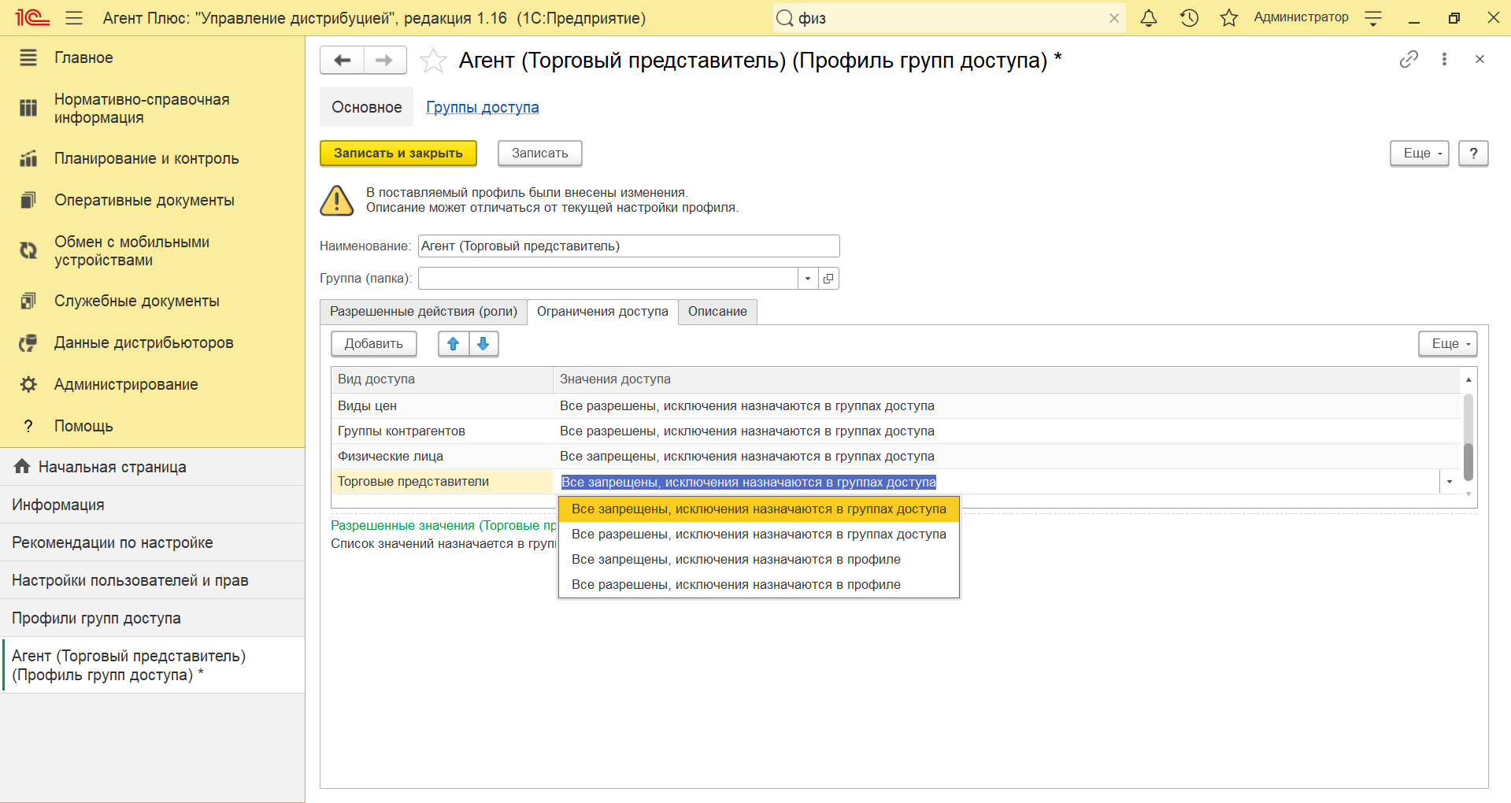Open notifications bell icon

[1149, 18]
